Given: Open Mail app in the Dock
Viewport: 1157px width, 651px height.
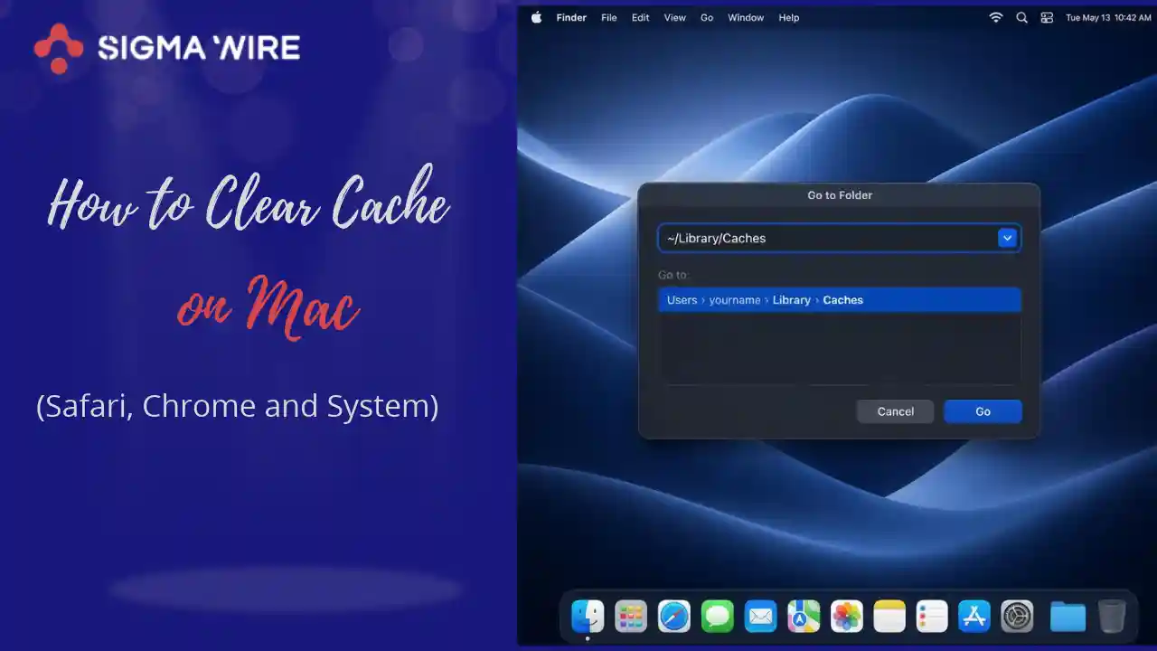Looking at the screenshot, I should (761, 617).
